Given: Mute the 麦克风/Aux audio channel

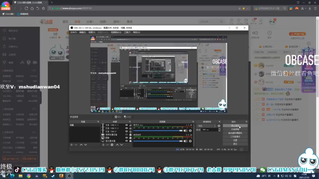Looking at the screenshot, I should 185,131.
